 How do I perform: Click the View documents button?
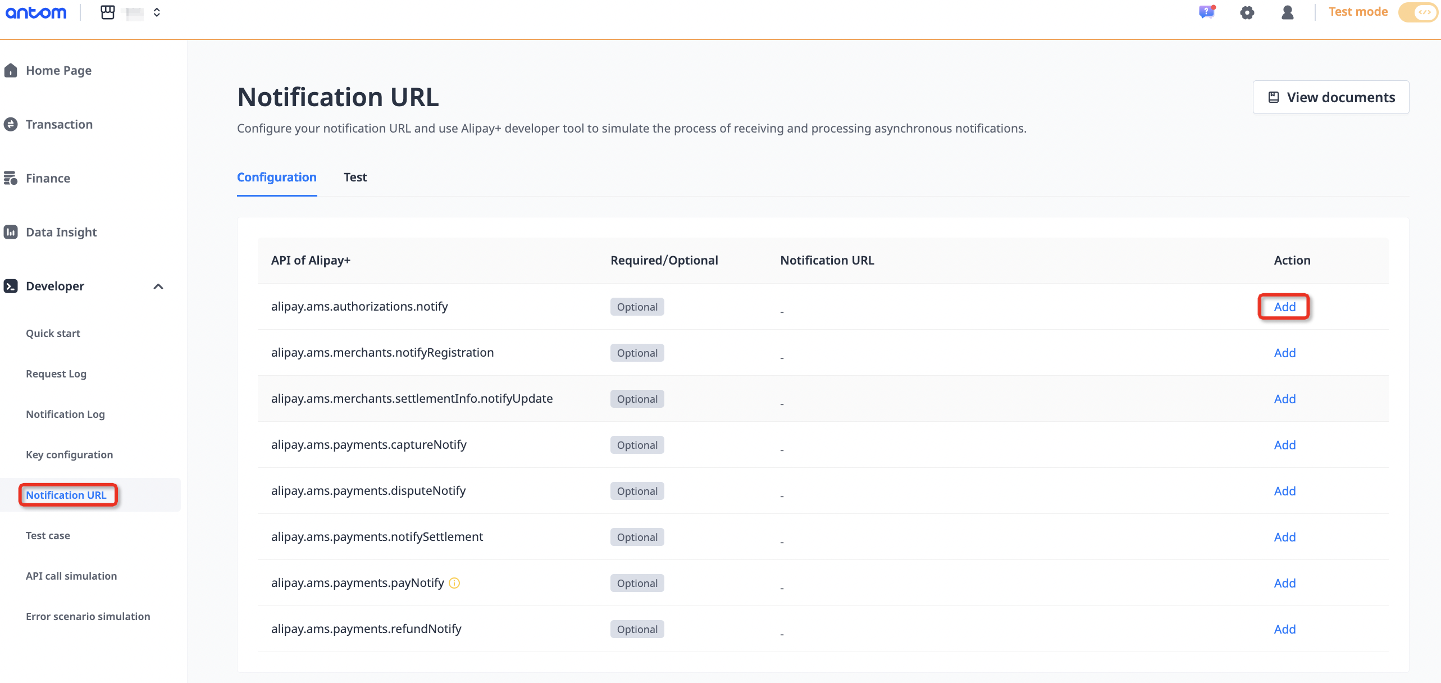[1330, 97]
